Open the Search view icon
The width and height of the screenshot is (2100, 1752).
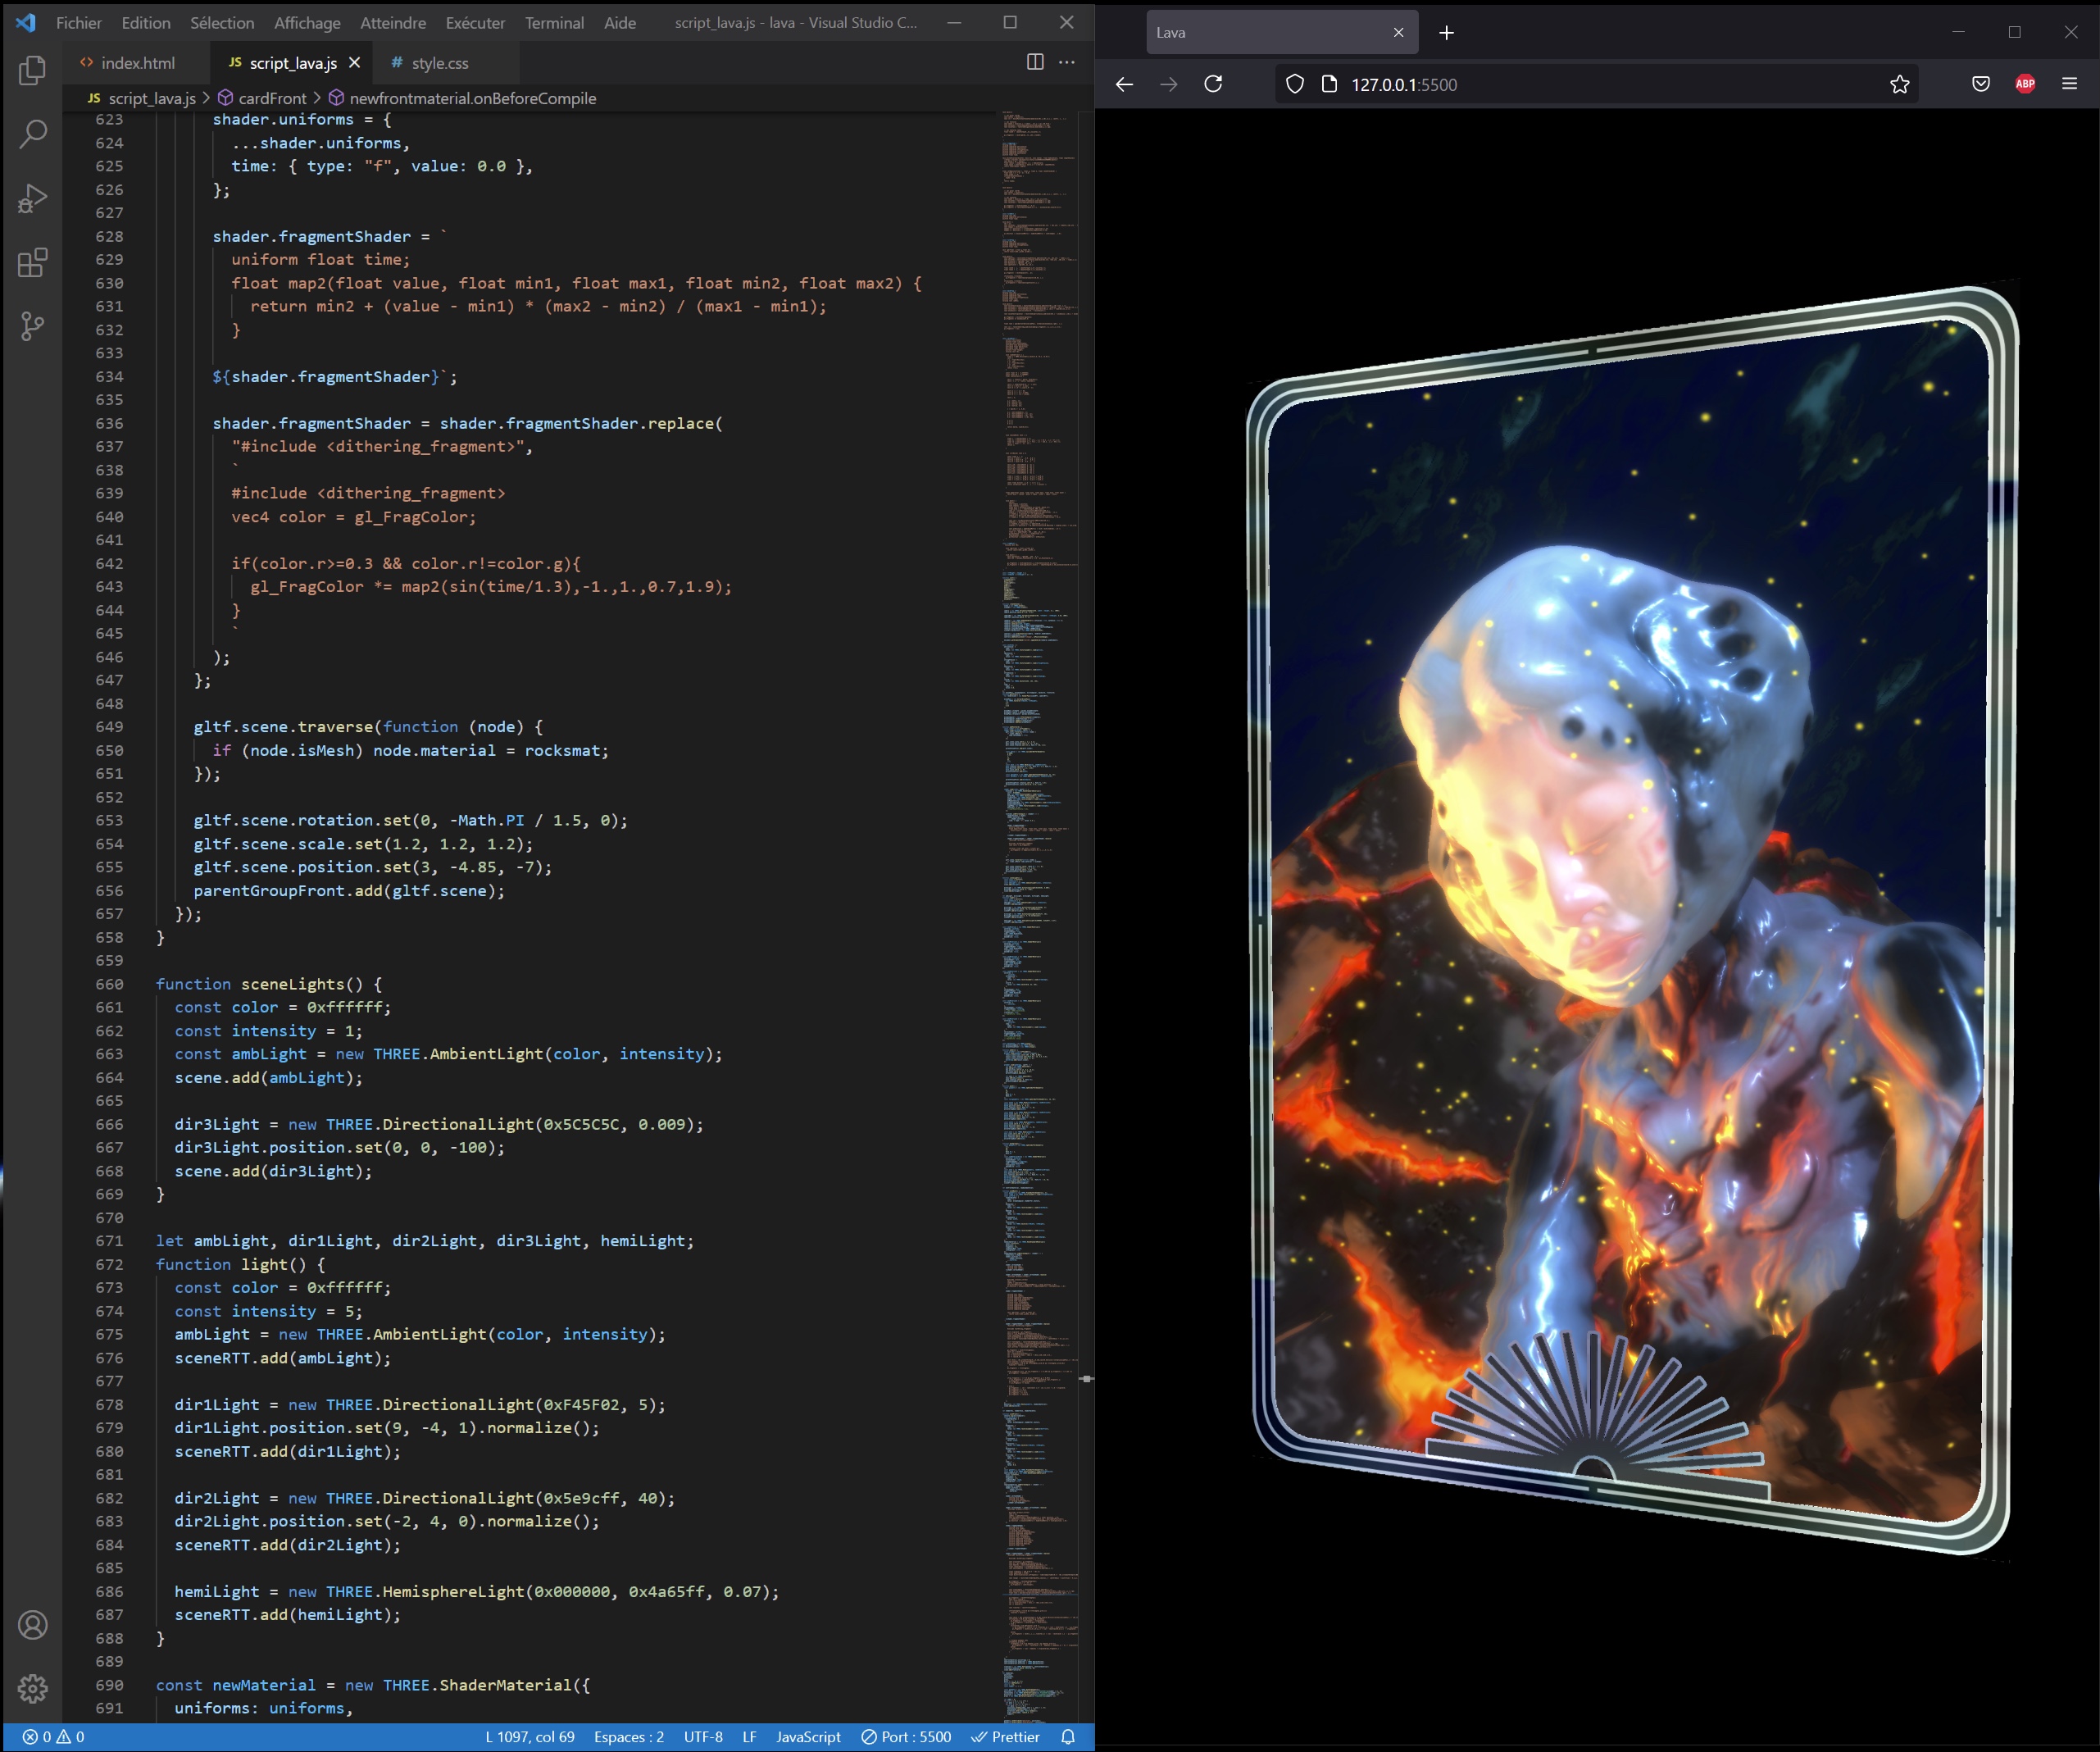32,134
